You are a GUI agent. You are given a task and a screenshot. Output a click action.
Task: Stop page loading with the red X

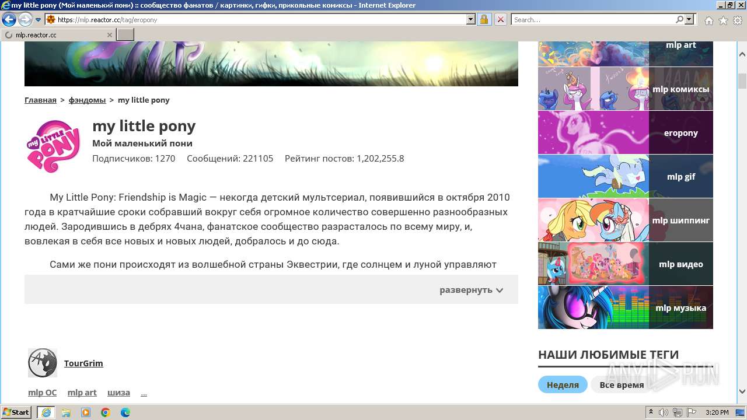click(500, 19)
